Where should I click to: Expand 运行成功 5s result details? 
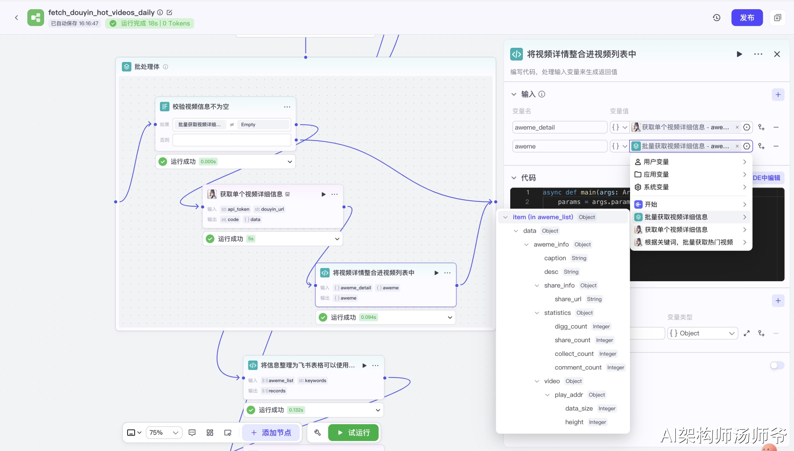[337, 239]
